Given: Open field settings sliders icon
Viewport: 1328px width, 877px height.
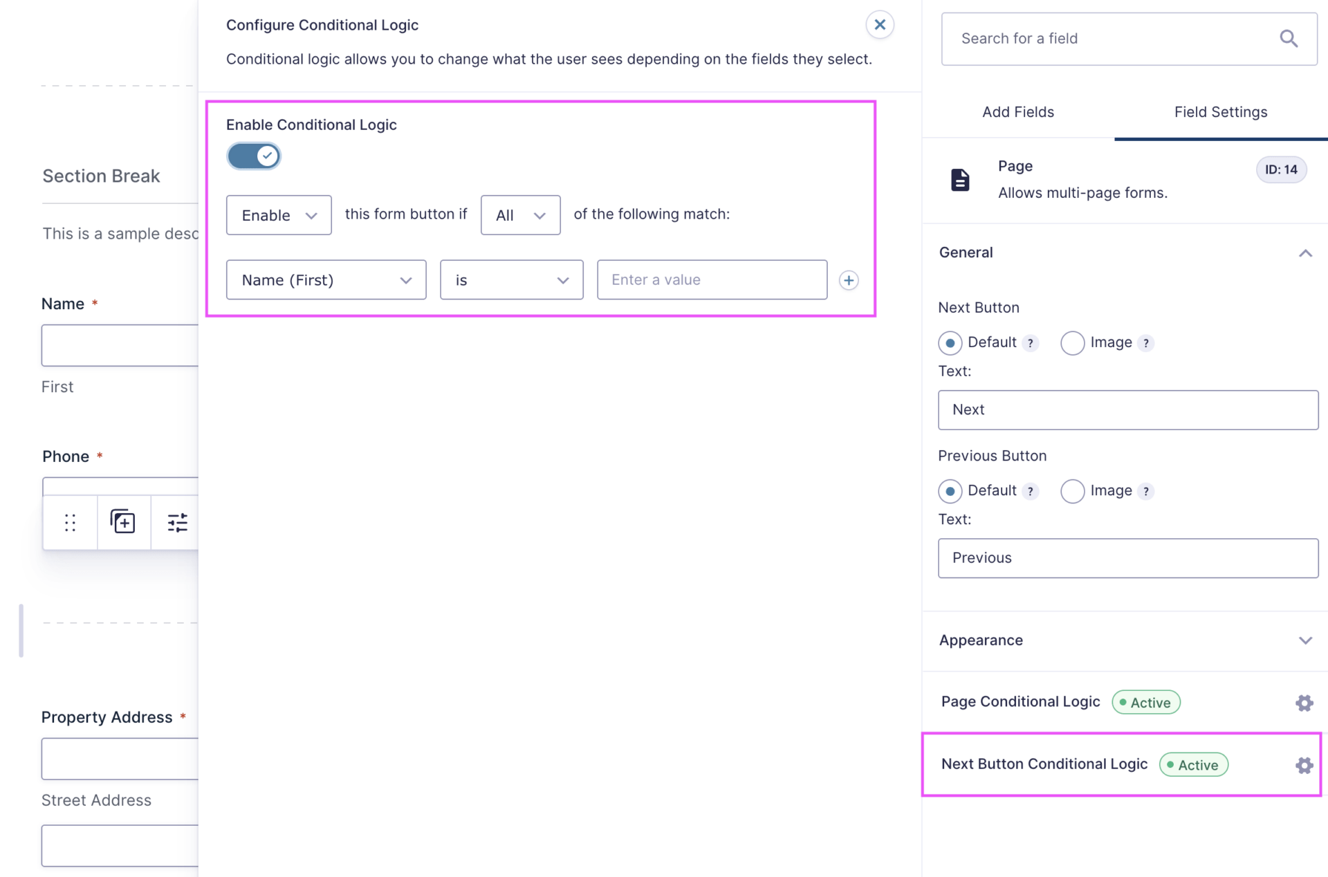Looking at the screenshot, I should 177,522.
